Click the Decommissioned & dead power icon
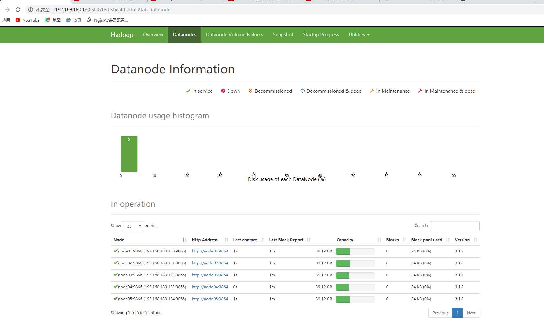Screen dimensions: 544x322 pyautogui.click(x=302, y=91)
